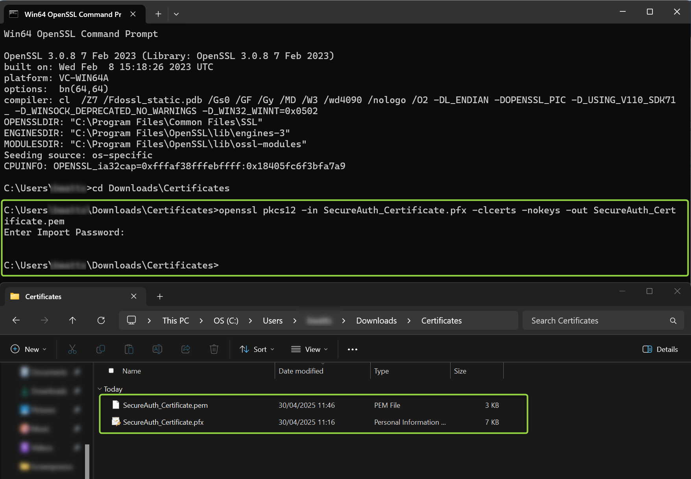Select all files via Name header checkbox
The width and height of the screenshot is (691, 479).
tap(111, 370)
